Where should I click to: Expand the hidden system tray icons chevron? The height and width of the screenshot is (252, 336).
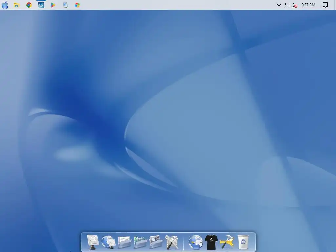click(x=279, y=5)
